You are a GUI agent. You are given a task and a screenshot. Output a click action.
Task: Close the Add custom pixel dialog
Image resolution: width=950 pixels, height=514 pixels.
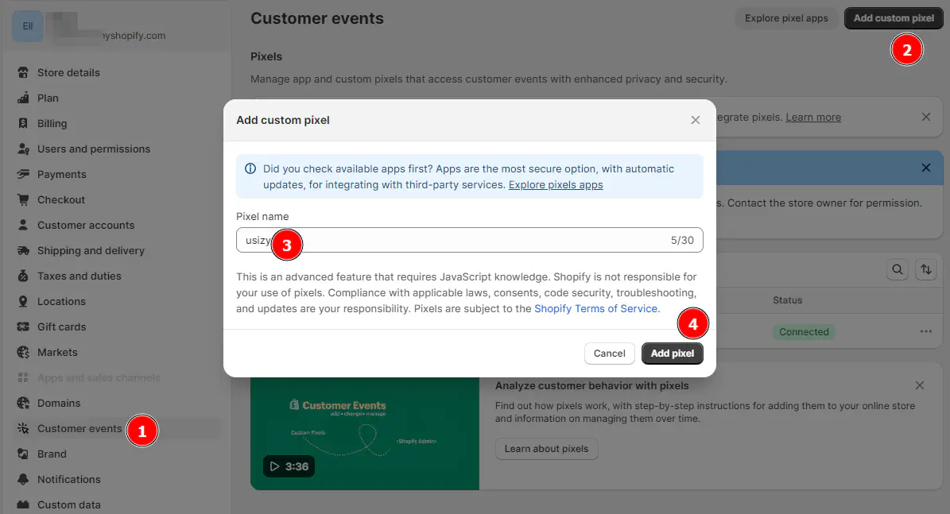point(696,120)
